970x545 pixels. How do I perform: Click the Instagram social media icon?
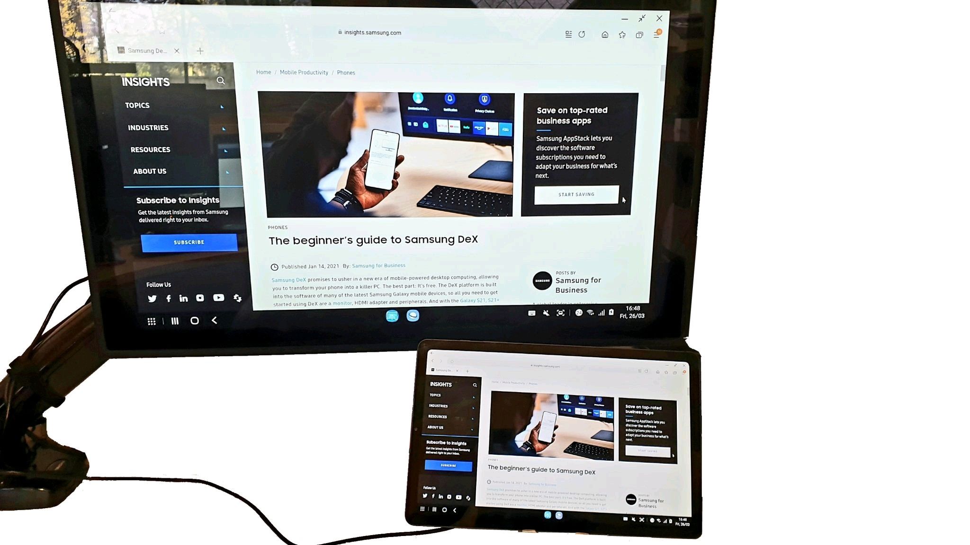coord(200,298)
